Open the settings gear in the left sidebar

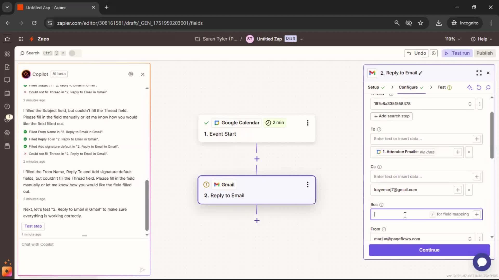click(7, 133)
